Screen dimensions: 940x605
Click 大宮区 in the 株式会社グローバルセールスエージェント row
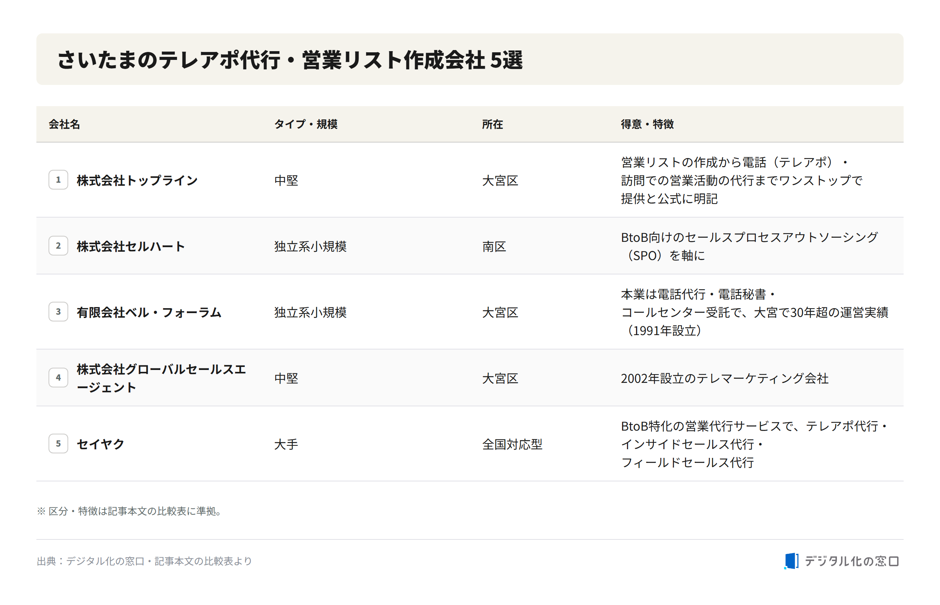point(500,378)
